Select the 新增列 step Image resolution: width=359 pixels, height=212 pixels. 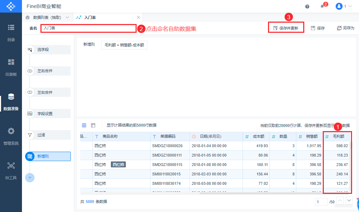(x=48, y=156)
